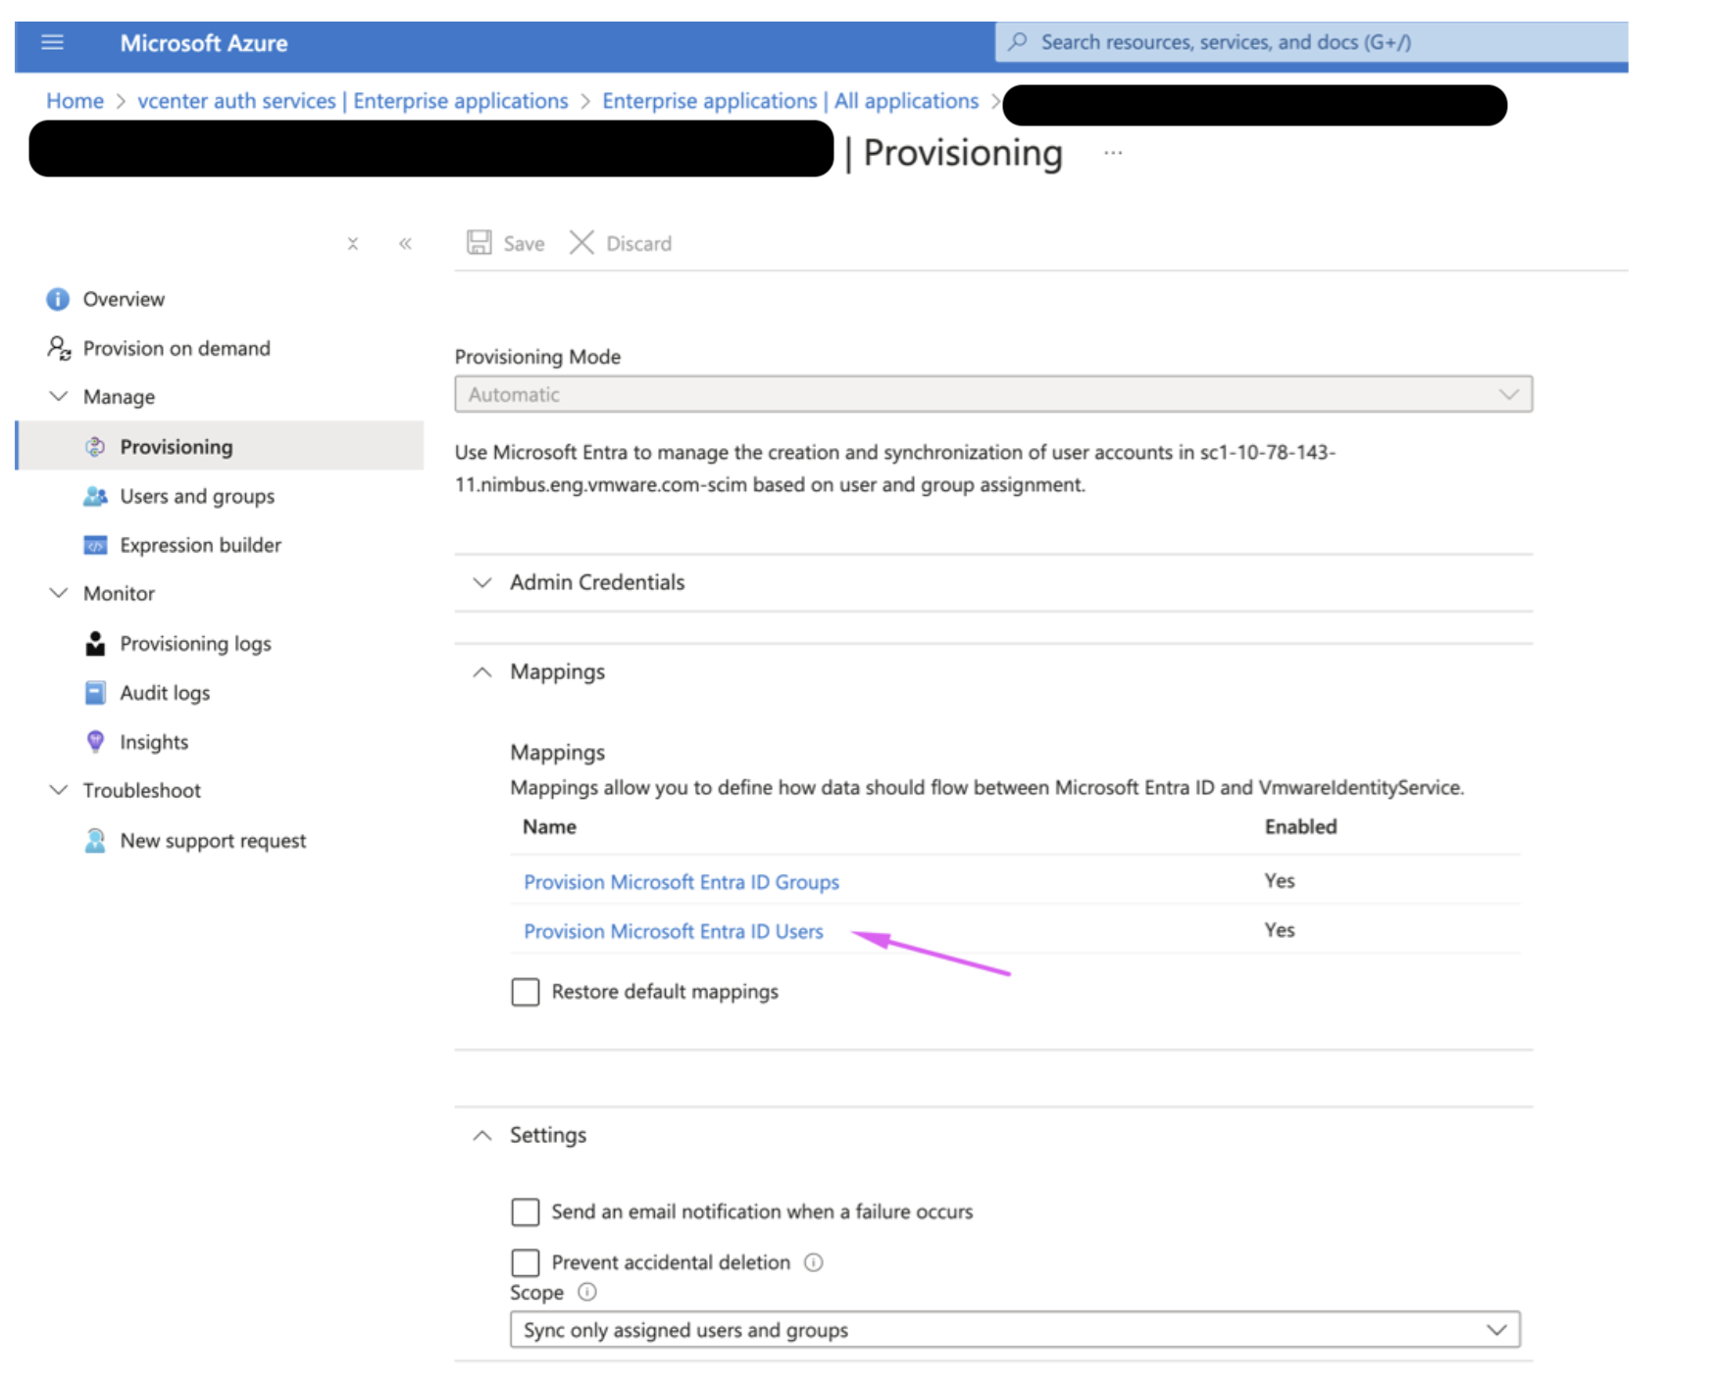Open vcenter auth services breadcrumb
Screen dimensions: 1716x1382
pyautogui.click(x=353, y=101)
